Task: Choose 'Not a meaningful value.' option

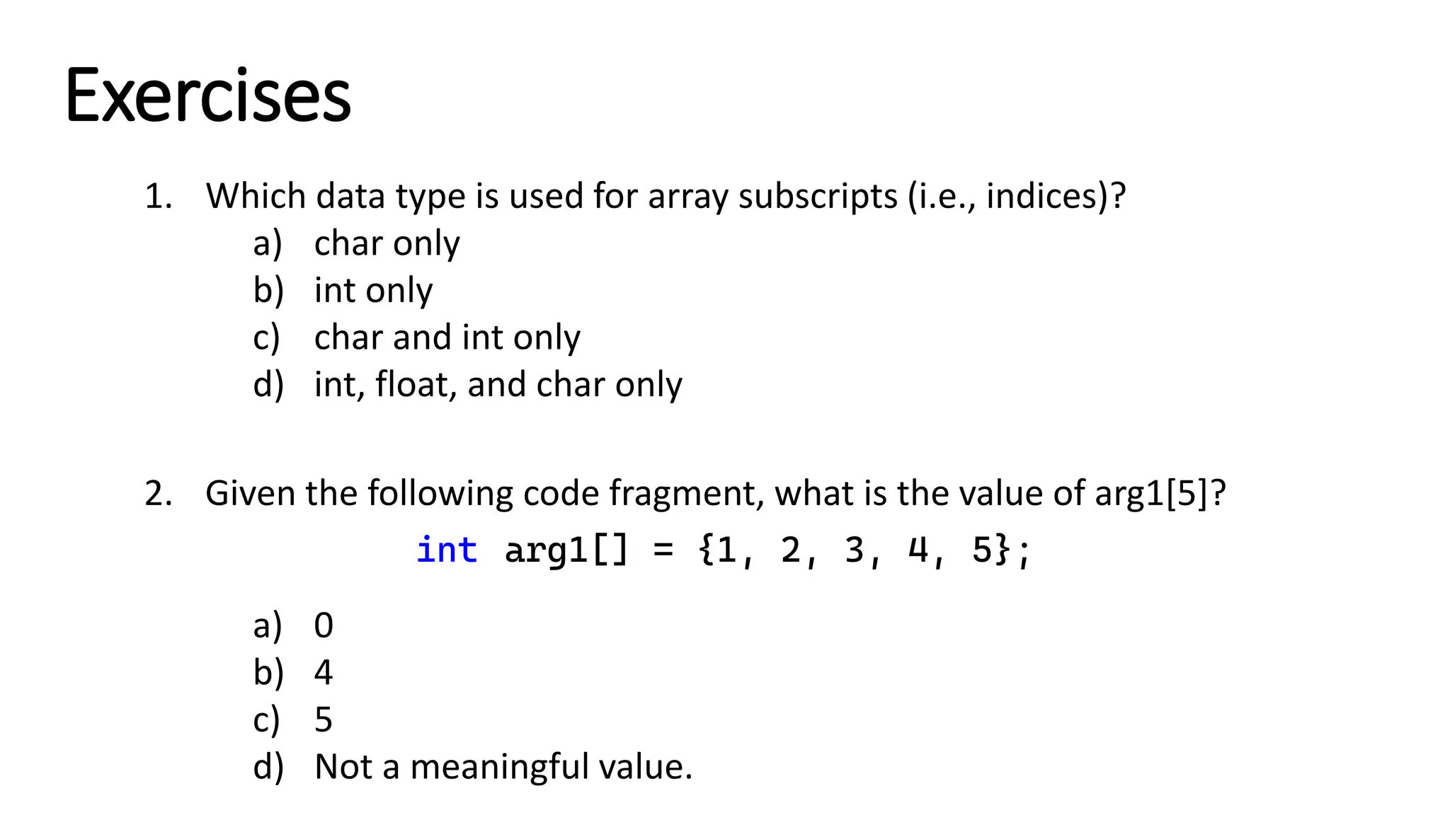Action: [x=503, y=767]
